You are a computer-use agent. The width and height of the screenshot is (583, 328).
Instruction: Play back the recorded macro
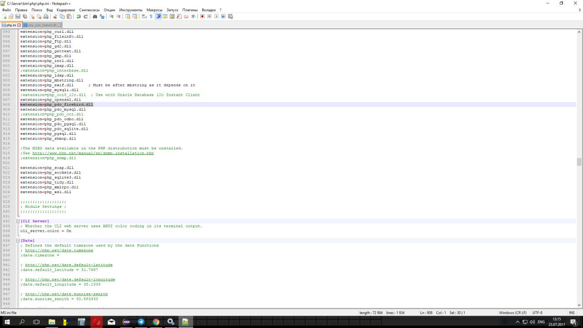click(x=216, y=16)
